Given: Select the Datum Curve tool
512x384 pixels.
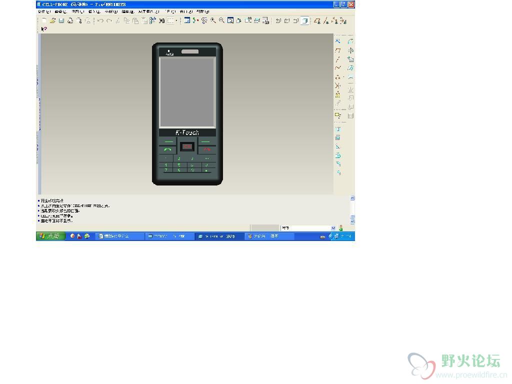Looking at the screenshot, I should coord(337,68).
